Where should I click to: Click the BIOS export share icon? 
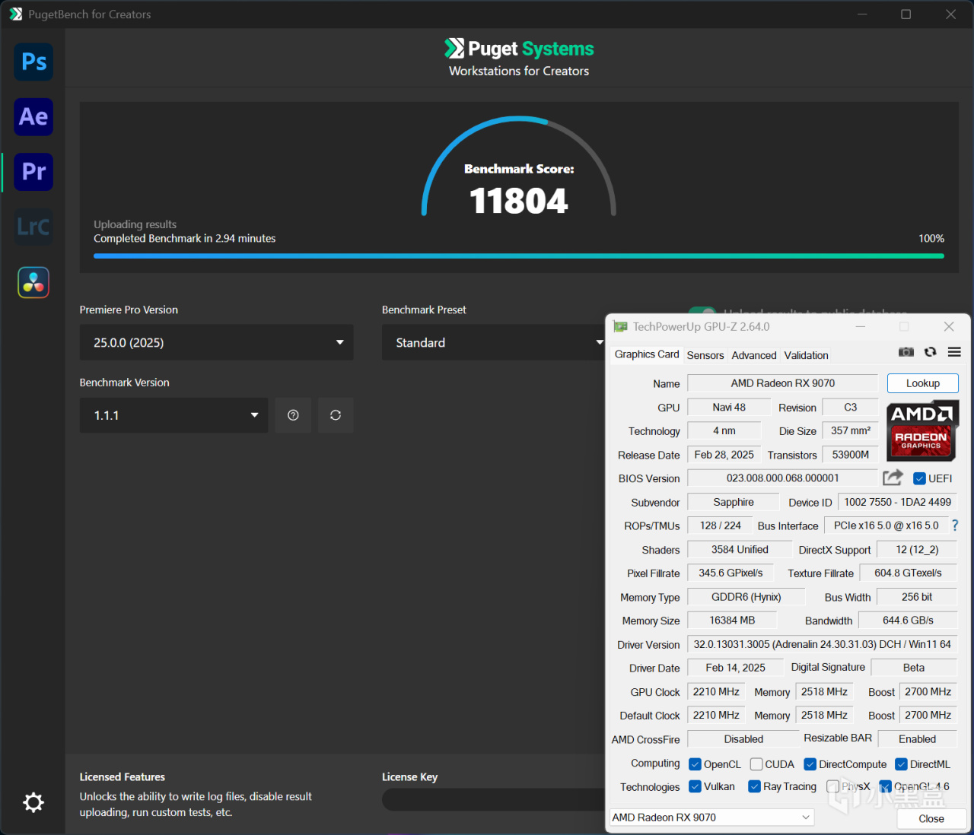coord(893,478)
